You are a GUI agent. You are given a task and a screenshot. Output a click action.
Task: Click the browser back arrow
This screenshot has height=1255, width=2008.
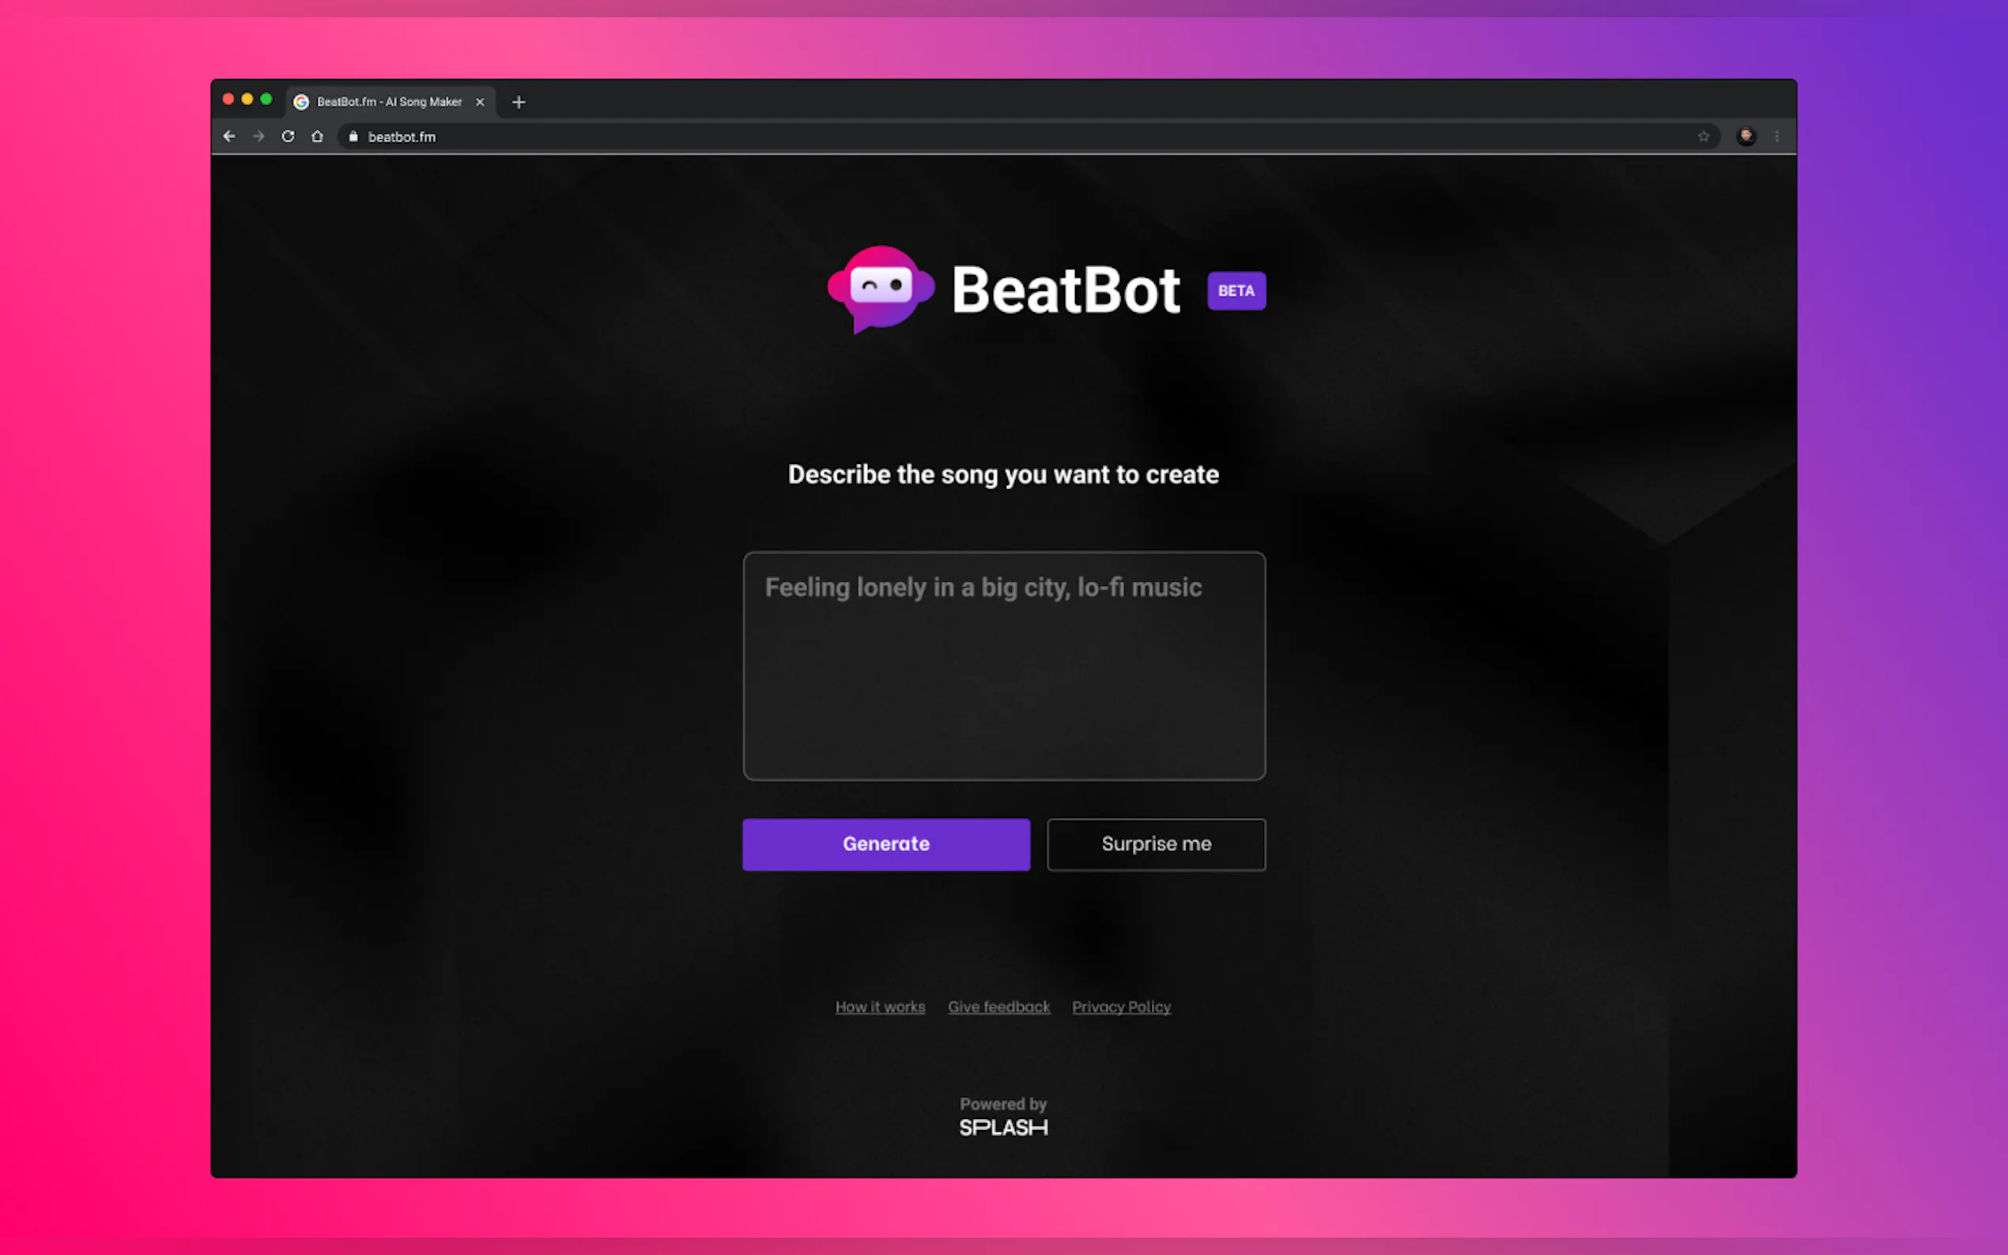tap(229, 136)
